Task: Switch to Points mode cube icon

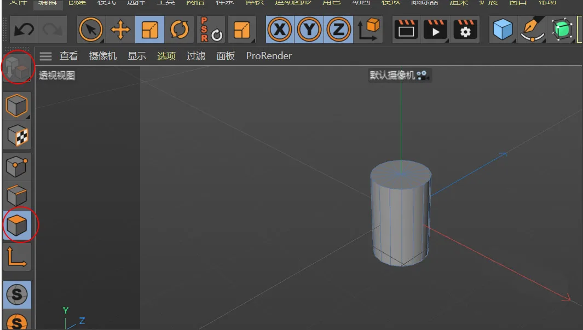Action: pyautogui.click(x=17, y=166)
